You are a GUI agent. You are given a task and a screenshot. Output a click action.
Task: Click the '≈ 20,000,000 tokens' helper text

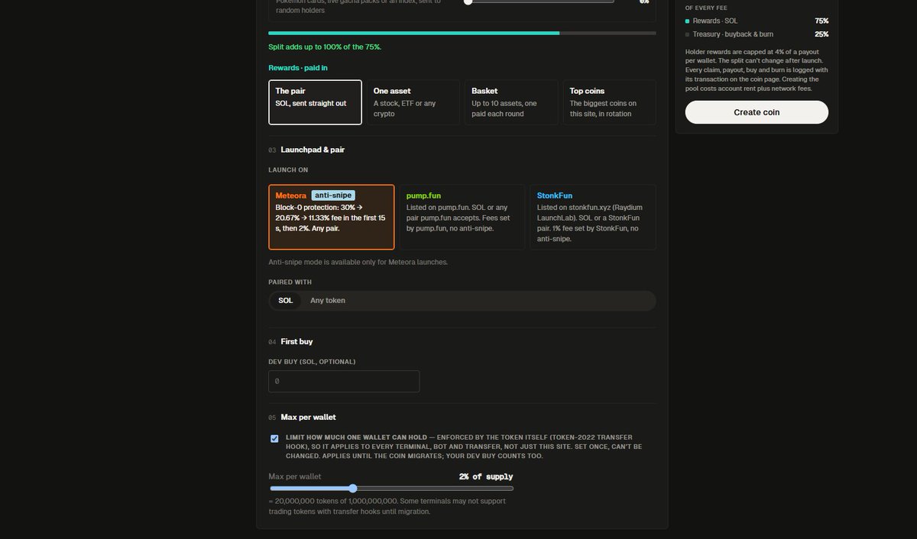[x=387, y=506]
